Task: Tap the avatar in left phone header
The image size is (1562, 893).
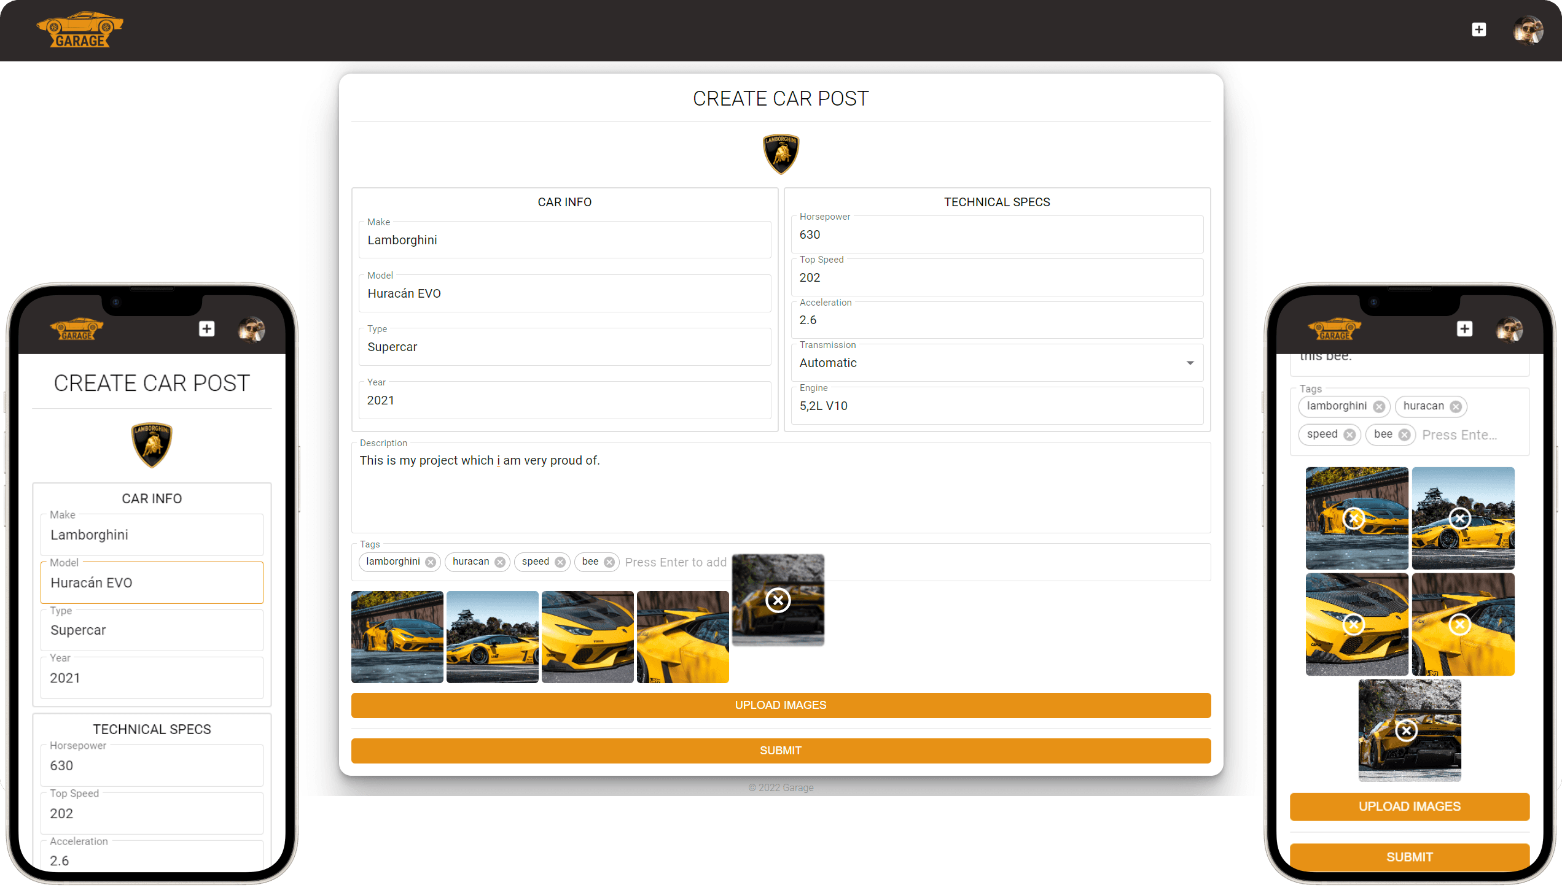Action: click(x=252, y=330)
